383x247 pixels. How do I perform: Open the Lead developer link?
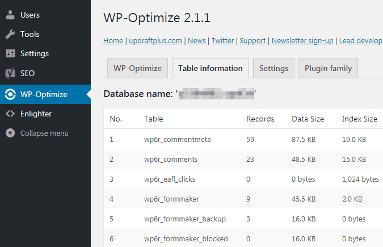tap(361, 40)
